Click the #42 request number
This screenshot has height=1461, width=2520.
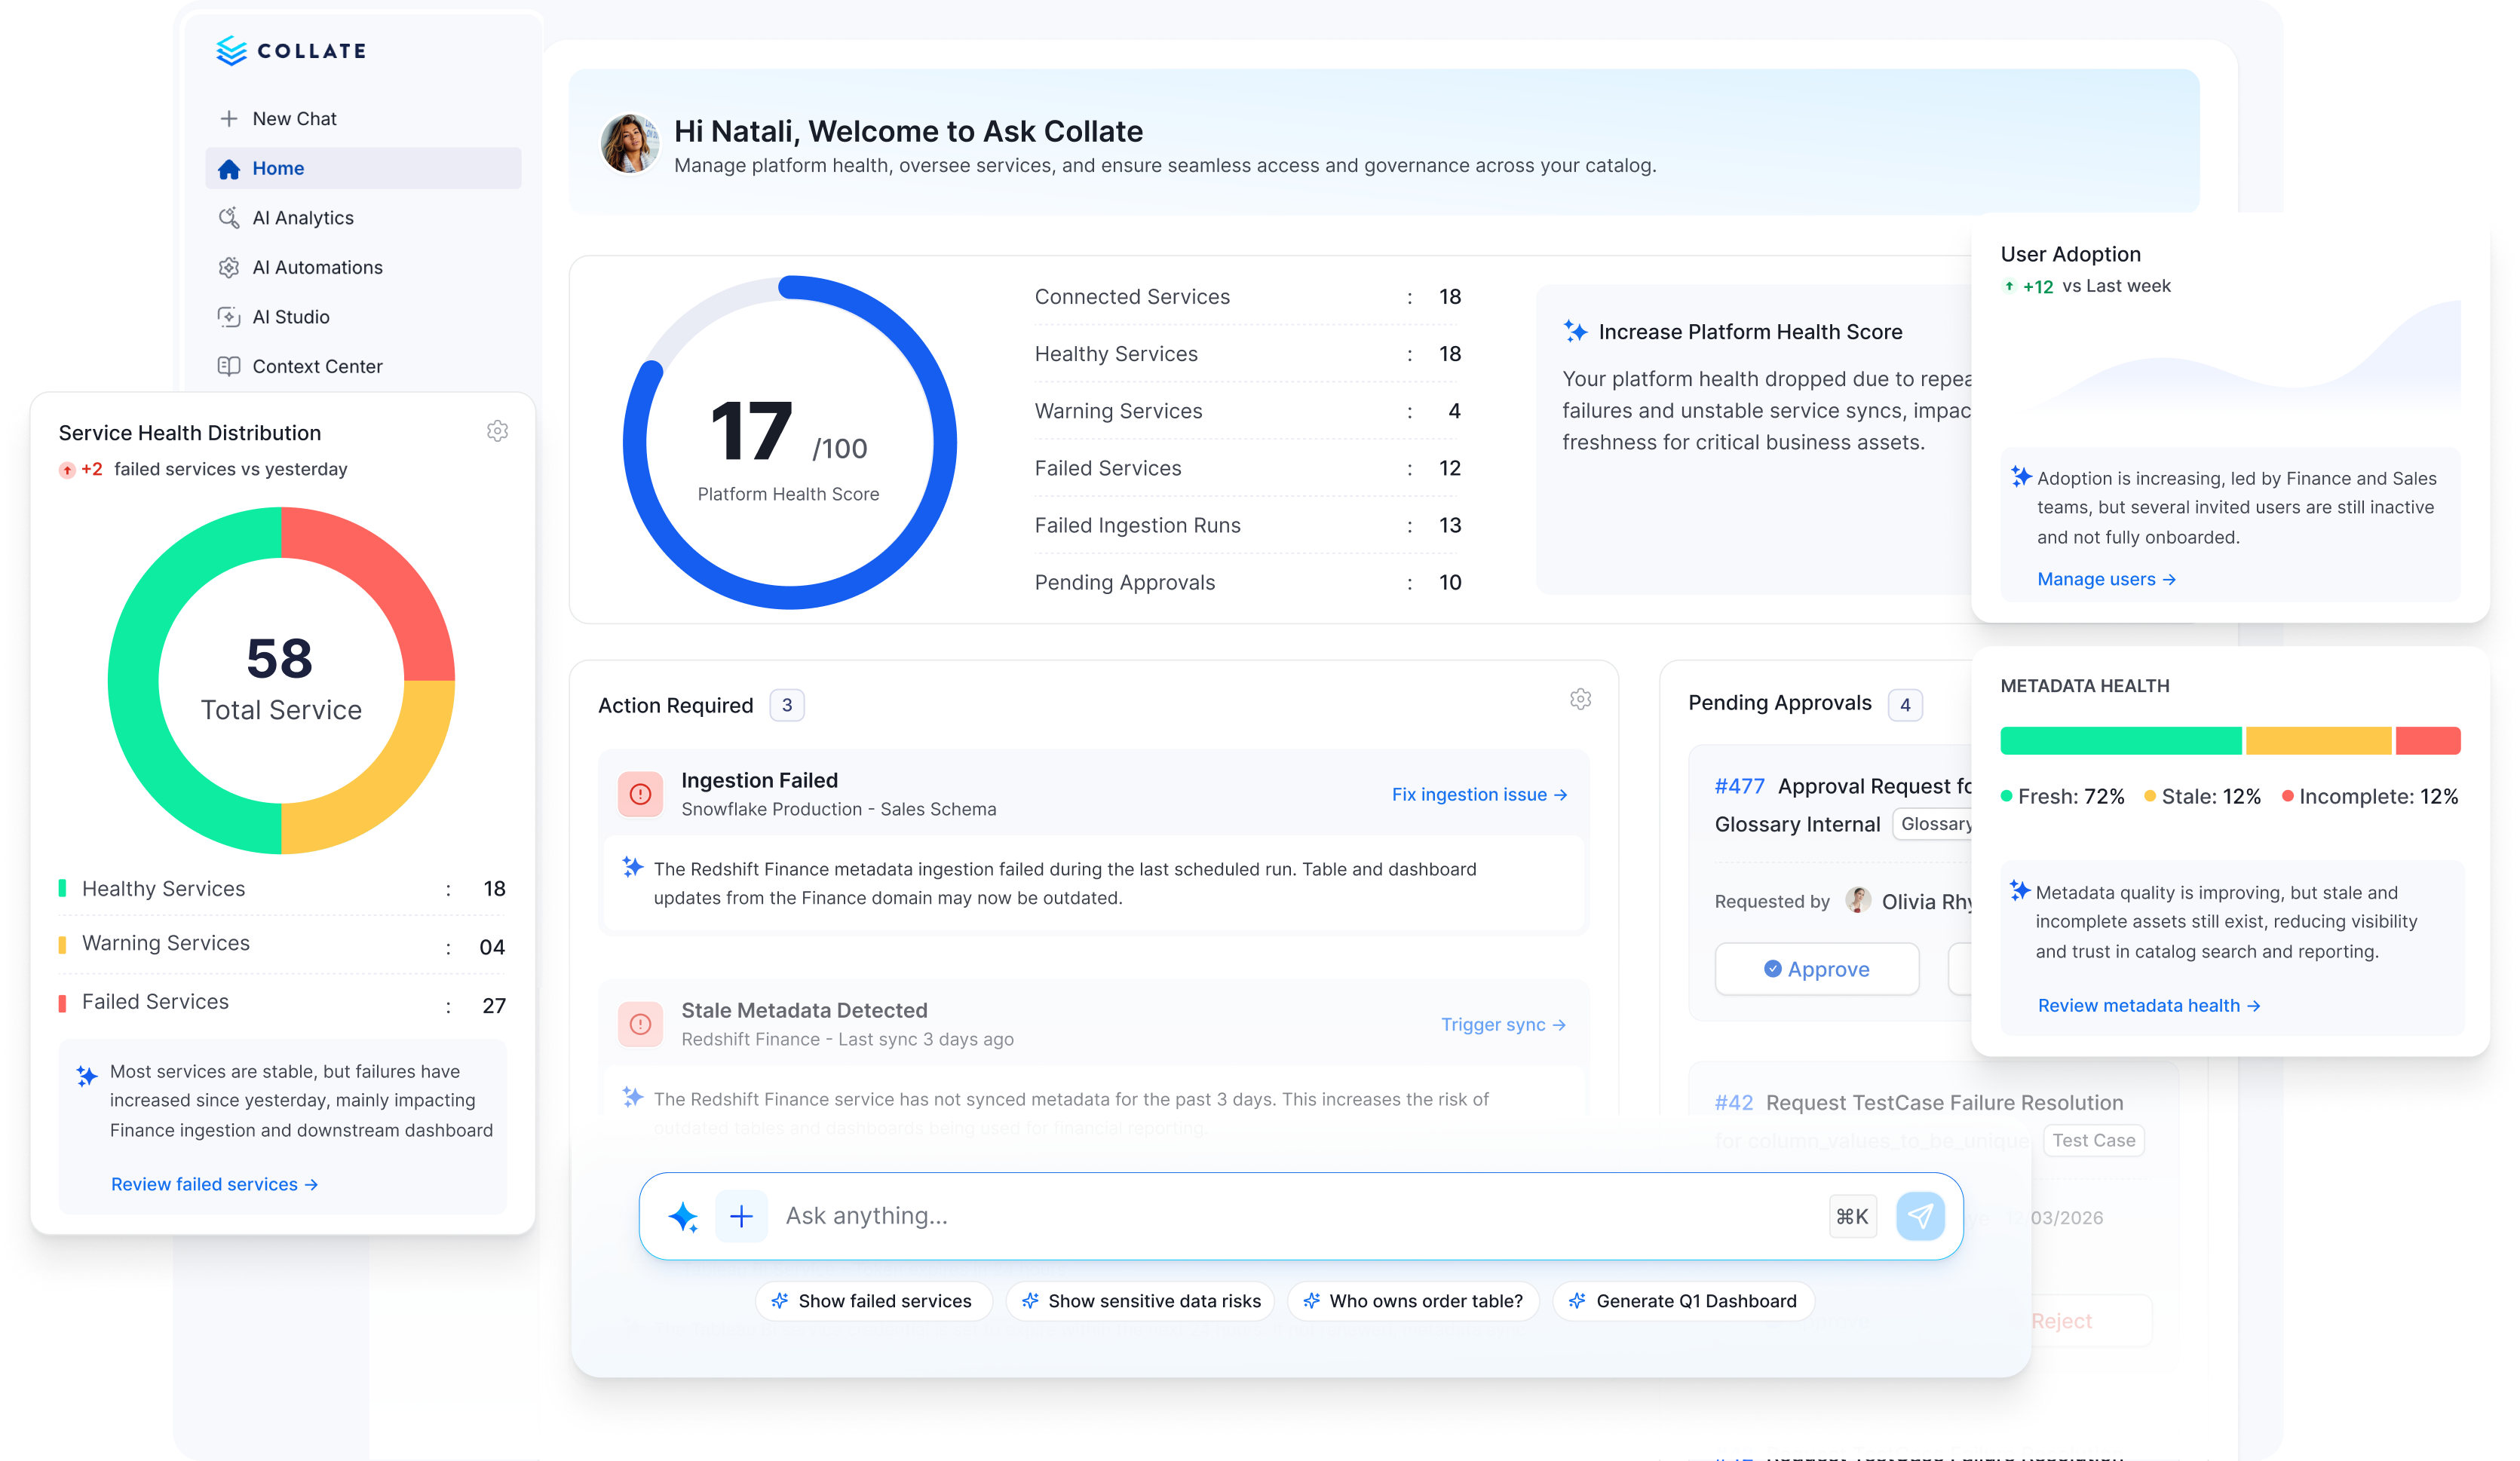[1733, 1102]
